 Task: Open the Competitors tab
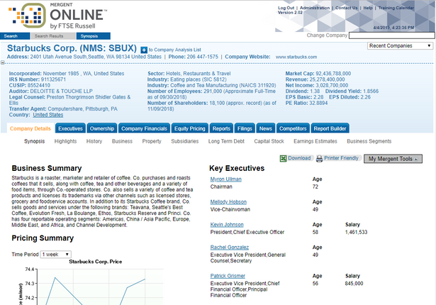point(293,128)
